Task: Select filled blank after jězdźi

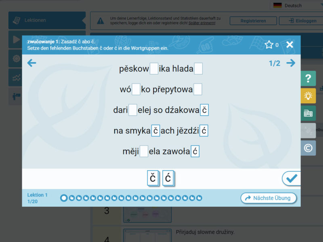Action: click(204, 130)
